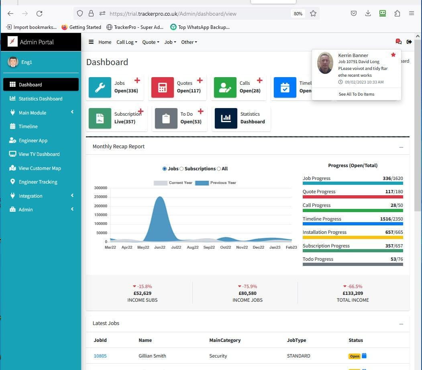Select the Jobs radio button
Screen dimensions: 422x370
(x=165, y=169)
